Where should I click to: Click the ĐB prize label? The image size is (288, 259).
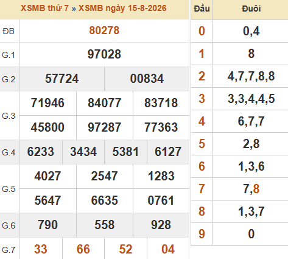coord(9,31)
